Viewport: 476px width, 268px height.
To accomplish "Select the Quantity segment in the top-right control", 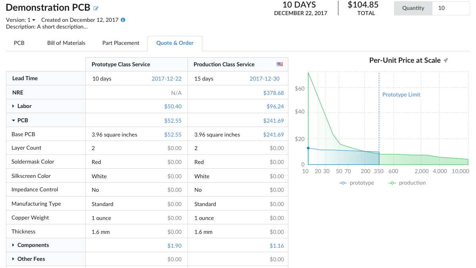I will [x=413, y=8].
